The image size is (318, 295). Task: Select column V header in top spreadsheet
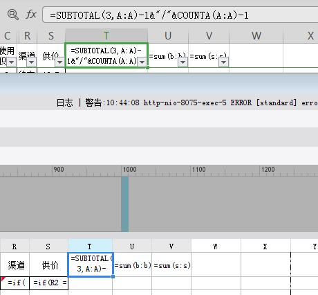(209, 36)
